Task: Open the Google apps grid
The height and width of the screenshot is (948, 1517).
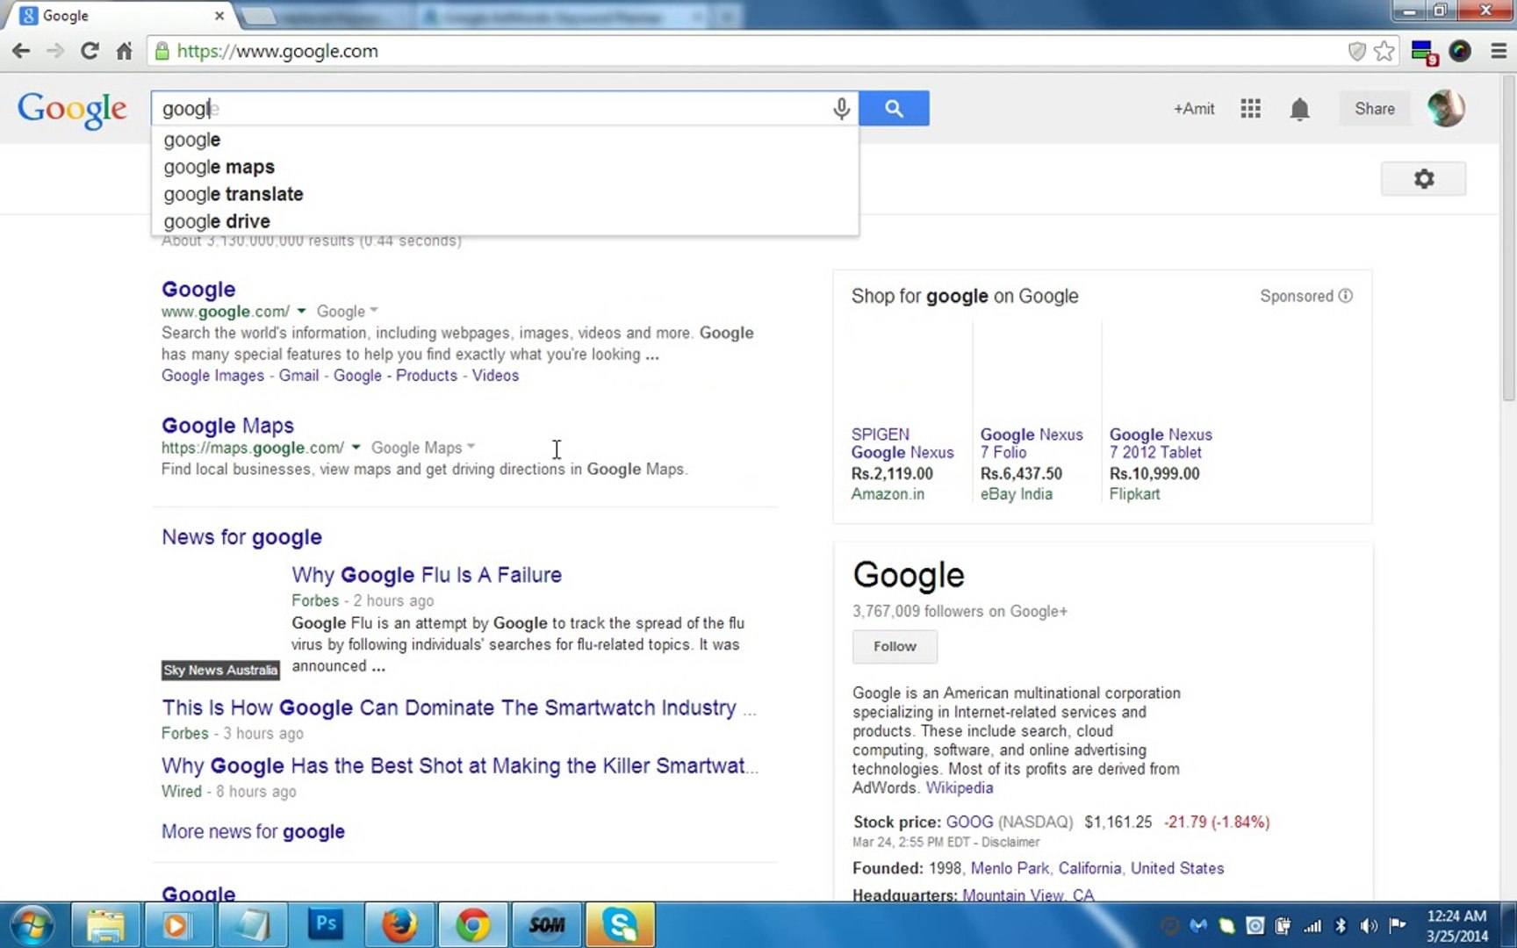Action: (1250, 108)
